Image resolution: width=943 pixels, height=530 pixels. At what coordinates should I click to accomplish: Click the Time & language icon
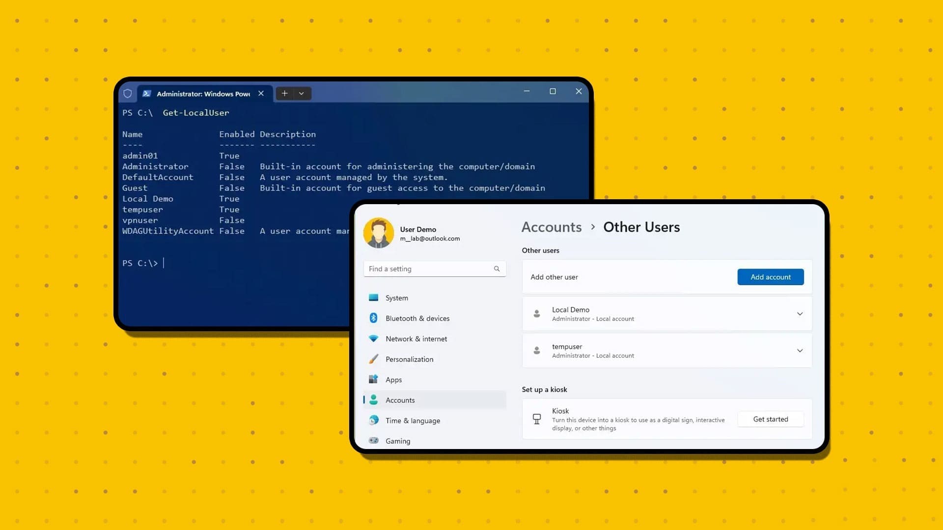coord(374,420)
